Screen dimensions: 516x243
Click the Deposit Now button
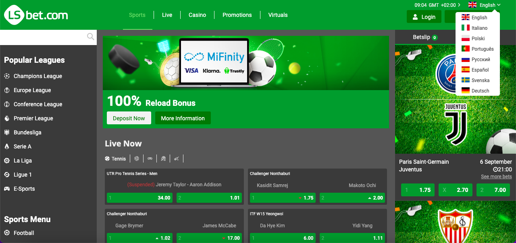point(129,118)
